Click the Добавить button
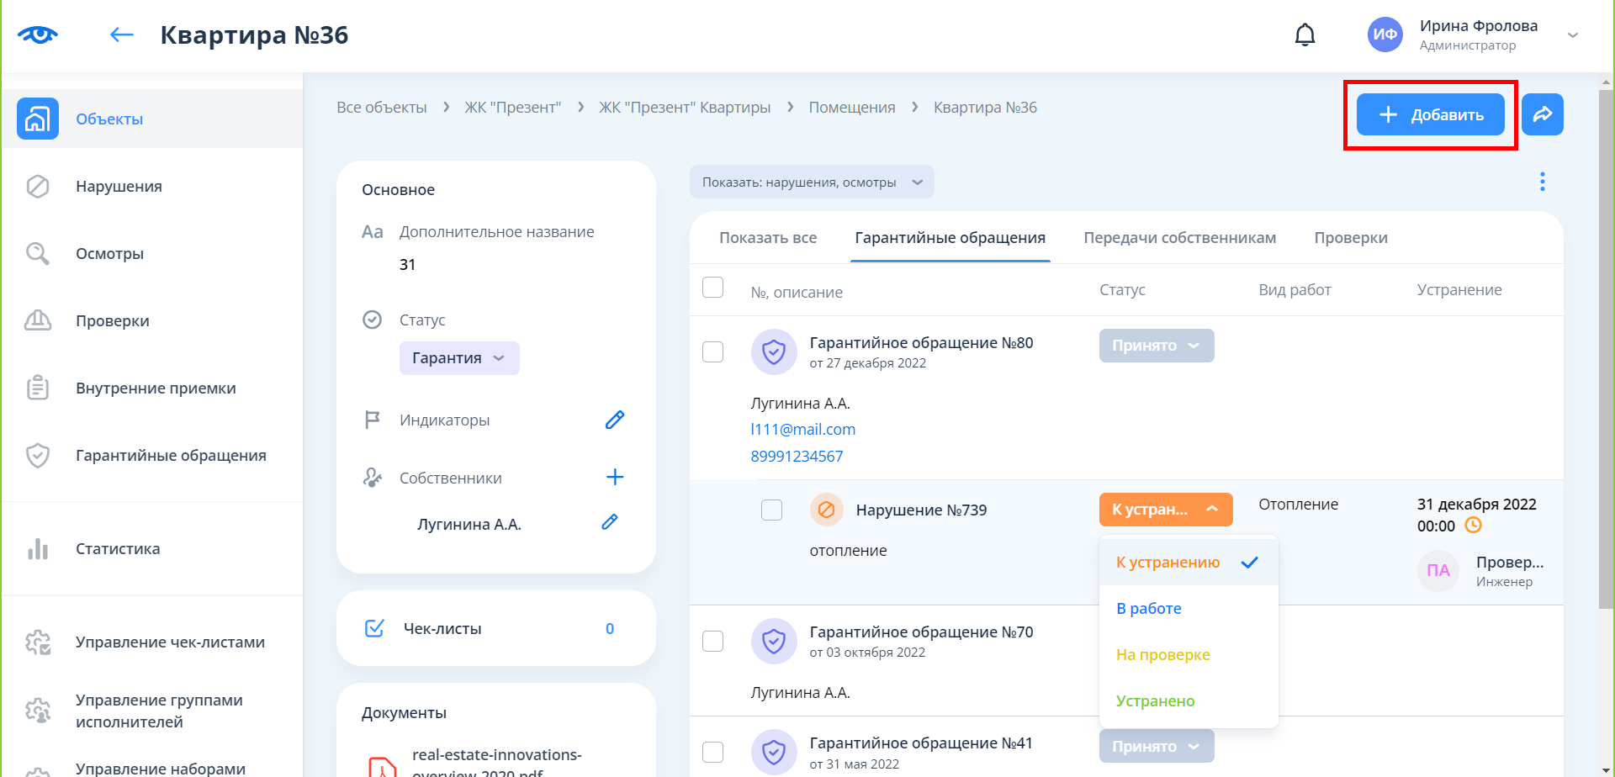The height and width of the screenshot is (777, 1615). pyautogui.click(x=1430, y=114)
